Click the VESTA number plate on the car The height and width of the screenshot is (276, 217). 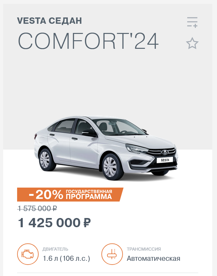(x=165, y=160)
